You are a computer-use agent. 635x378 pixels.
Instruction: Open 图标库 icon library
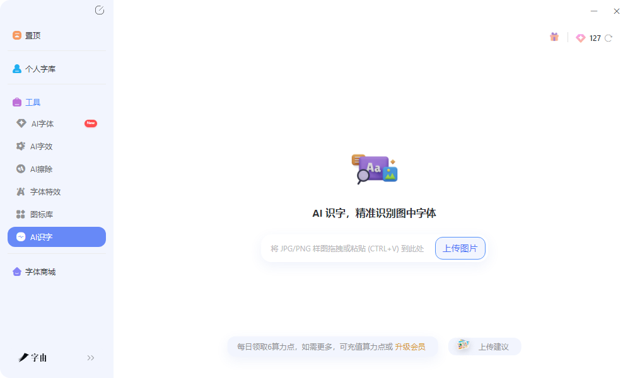point(57,214)
